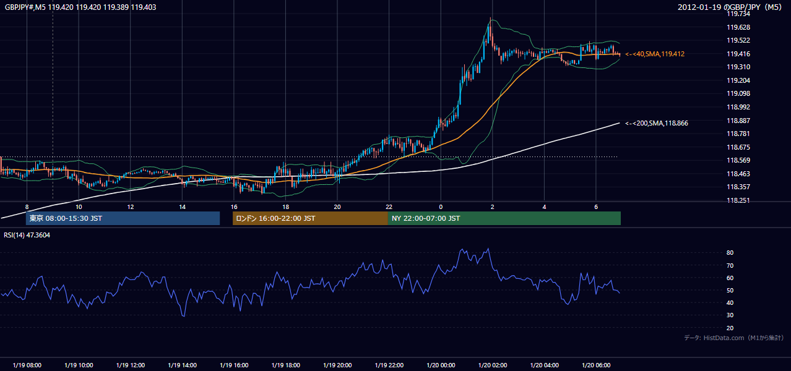
Task: Click the RSI scale value 50
Action: pos(730,290)
